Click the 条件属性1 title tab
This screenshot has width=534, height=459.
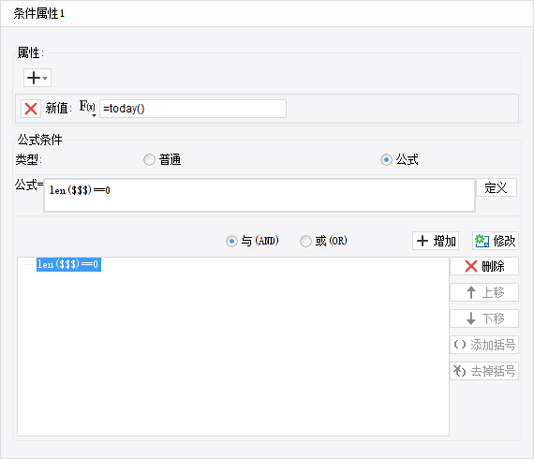coord(38,14)
